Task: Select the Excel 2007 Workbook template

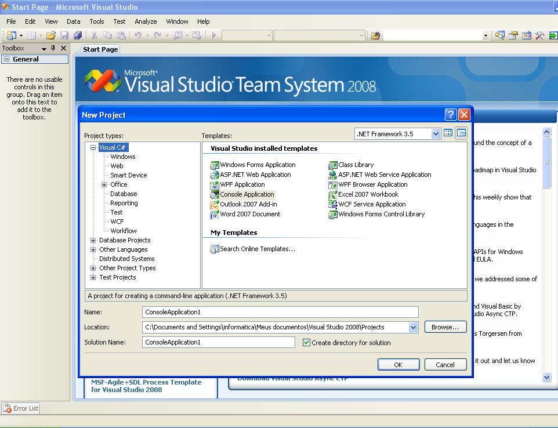Action: coord(363,194)
